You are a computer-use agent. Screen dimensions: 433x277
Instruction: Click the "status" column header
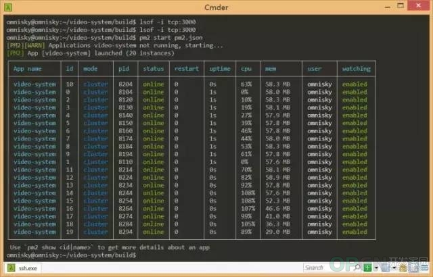154,69
